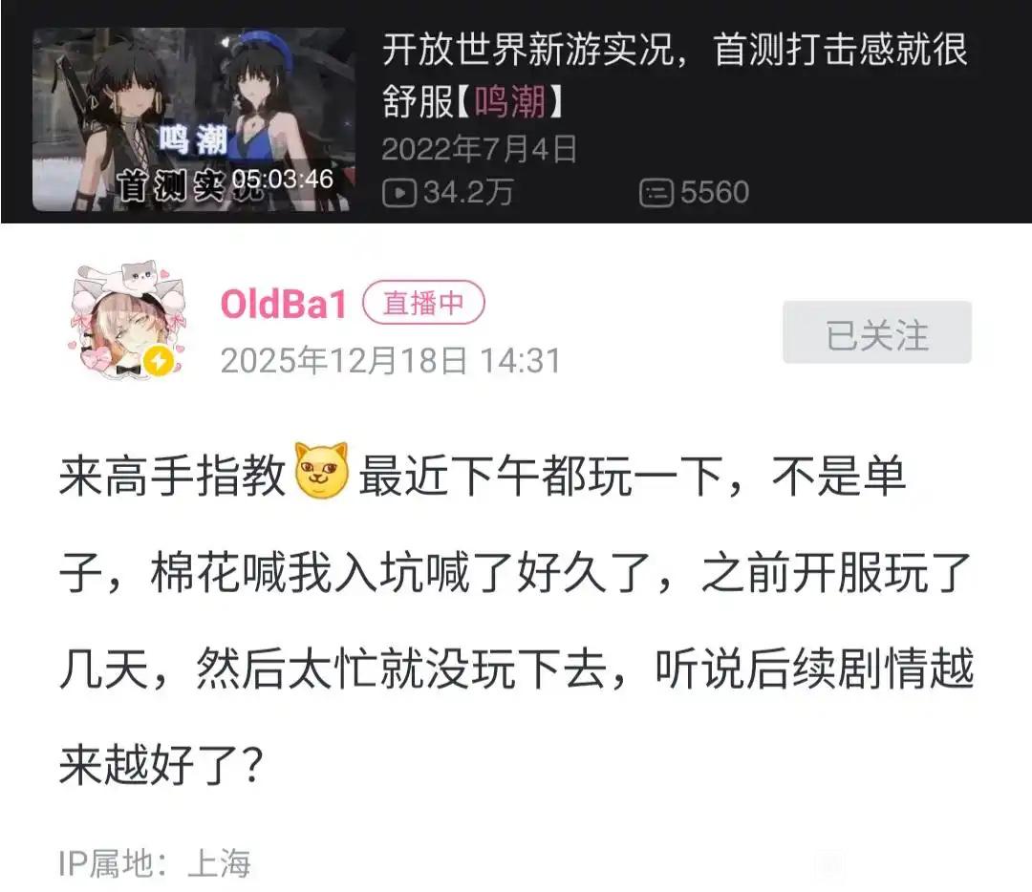Click the 34.2万 view count
1032x892 pixels.
click(x=468, y=193)
